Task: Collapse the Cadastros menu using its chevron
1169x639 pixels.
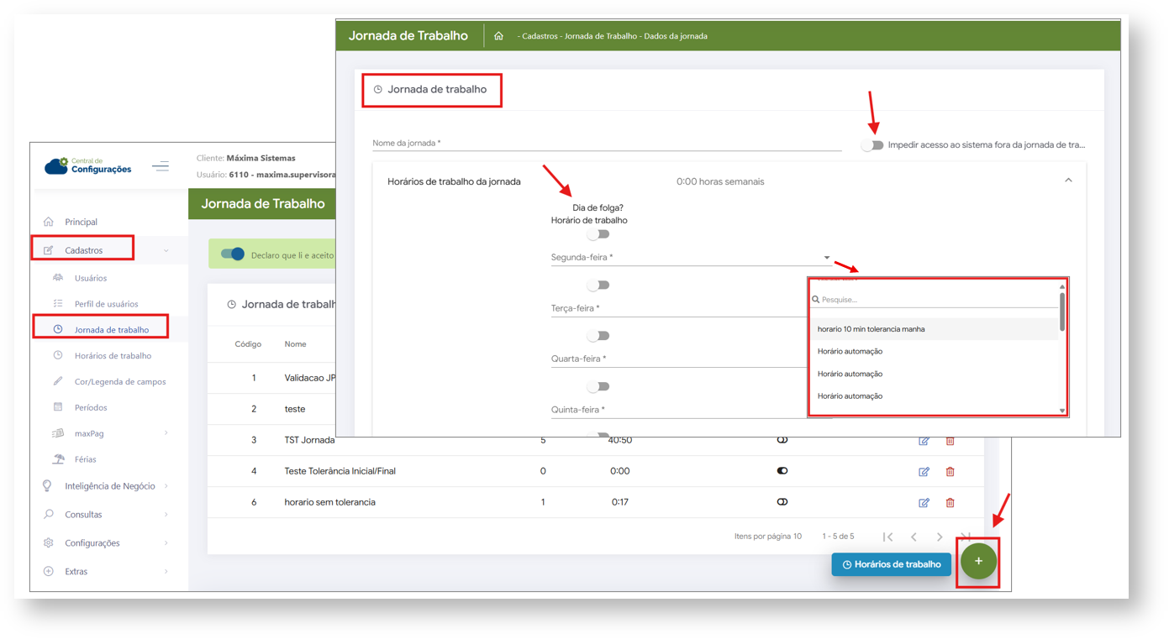Action: [166, 250]
